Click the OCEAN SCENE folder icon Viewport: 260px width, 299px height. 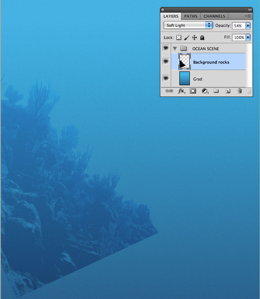pos(184,48)
